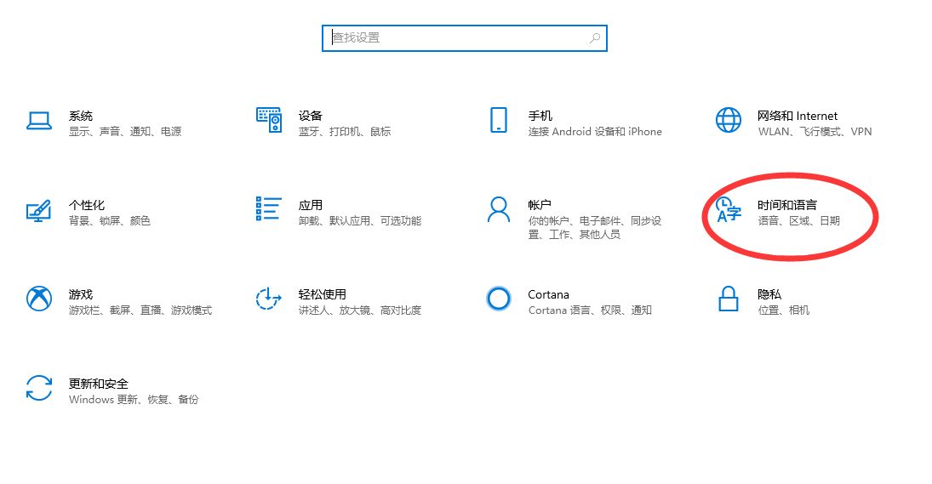The image size is (932, 484).
Task: Open the 手机 phone icon
Action: [499, 120]
